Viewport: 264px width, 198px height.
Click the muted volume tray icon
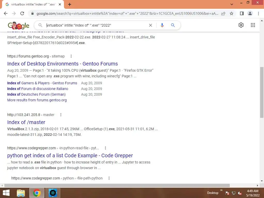point(240,193)
